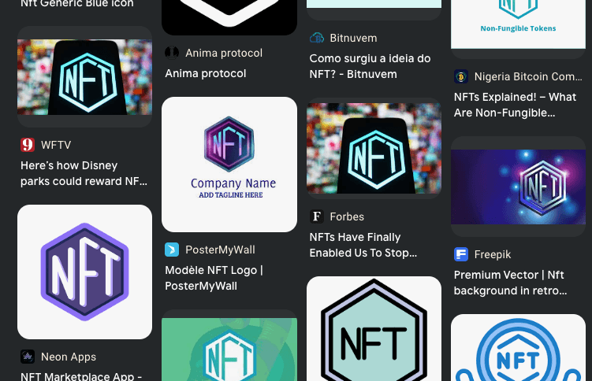Open the Company Name NFT logo thumbnail
Image resolution: width=592 pixels, height=381 pixels.
(x=229, y=165)
